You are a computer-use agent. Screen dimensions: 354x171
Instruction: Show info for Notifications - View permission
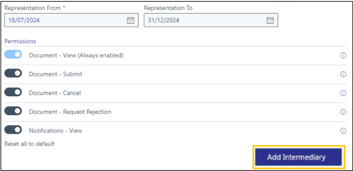pos(343,131)
